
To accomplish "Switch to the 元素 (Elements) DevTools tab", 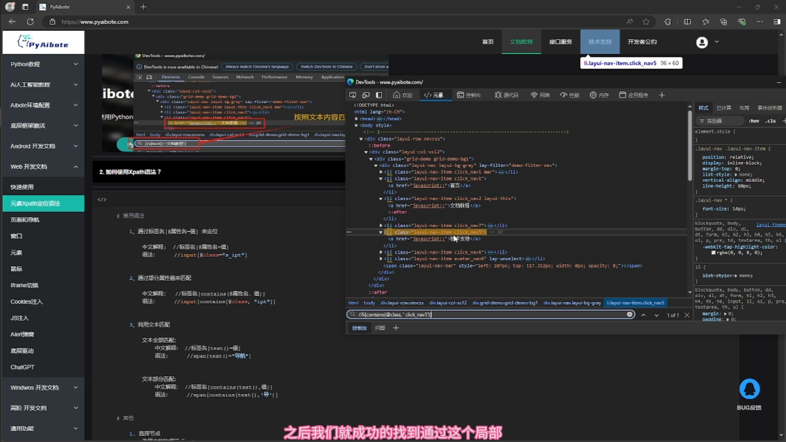I will tap(434, 95).
